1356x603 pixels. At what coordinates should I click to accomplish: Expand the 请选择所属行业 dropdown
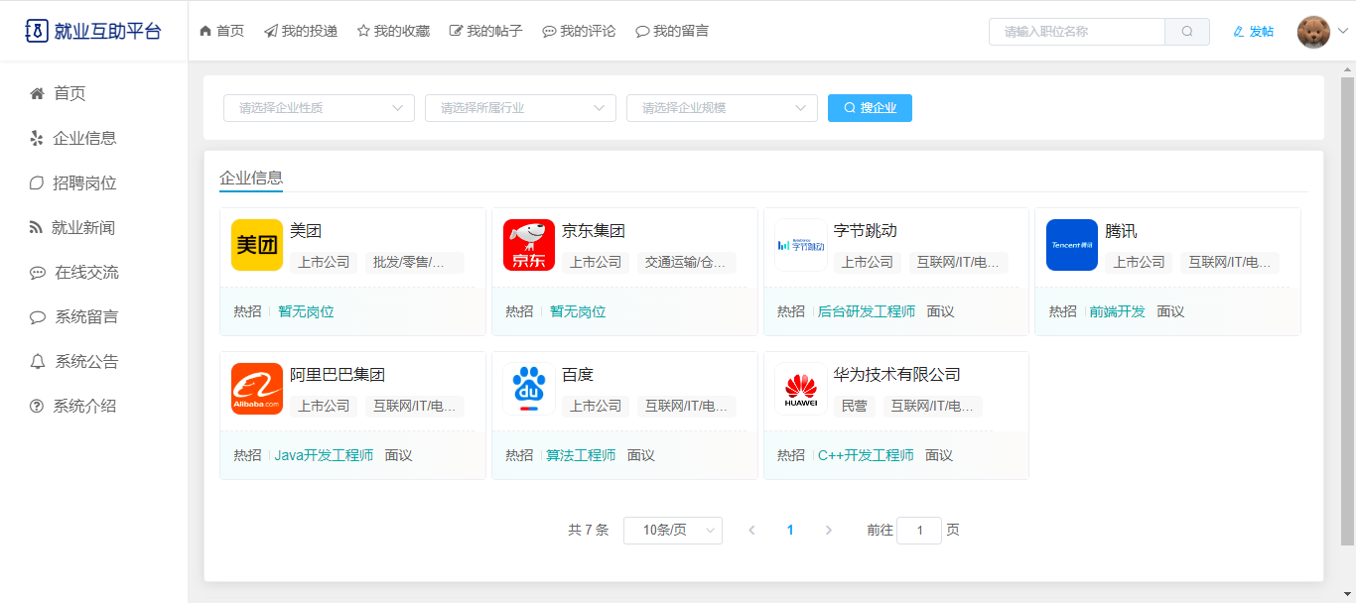520,108
